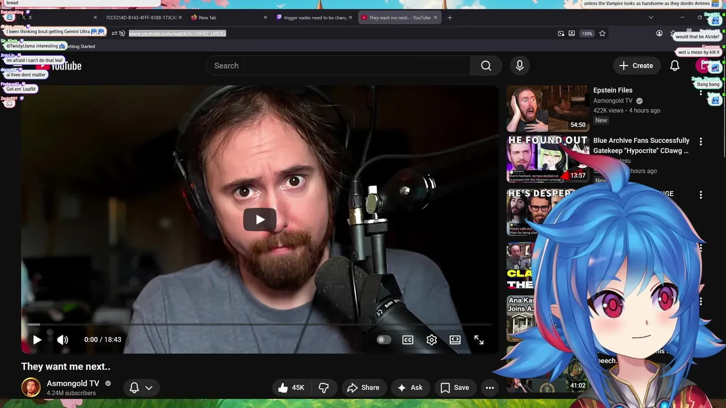Click the '4.24M subscribers' text
This screenshot has width=726, height=408.
pos(71,393)
